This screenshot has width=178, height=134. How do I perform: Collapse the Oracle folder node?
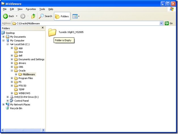[x=12, y=71]
